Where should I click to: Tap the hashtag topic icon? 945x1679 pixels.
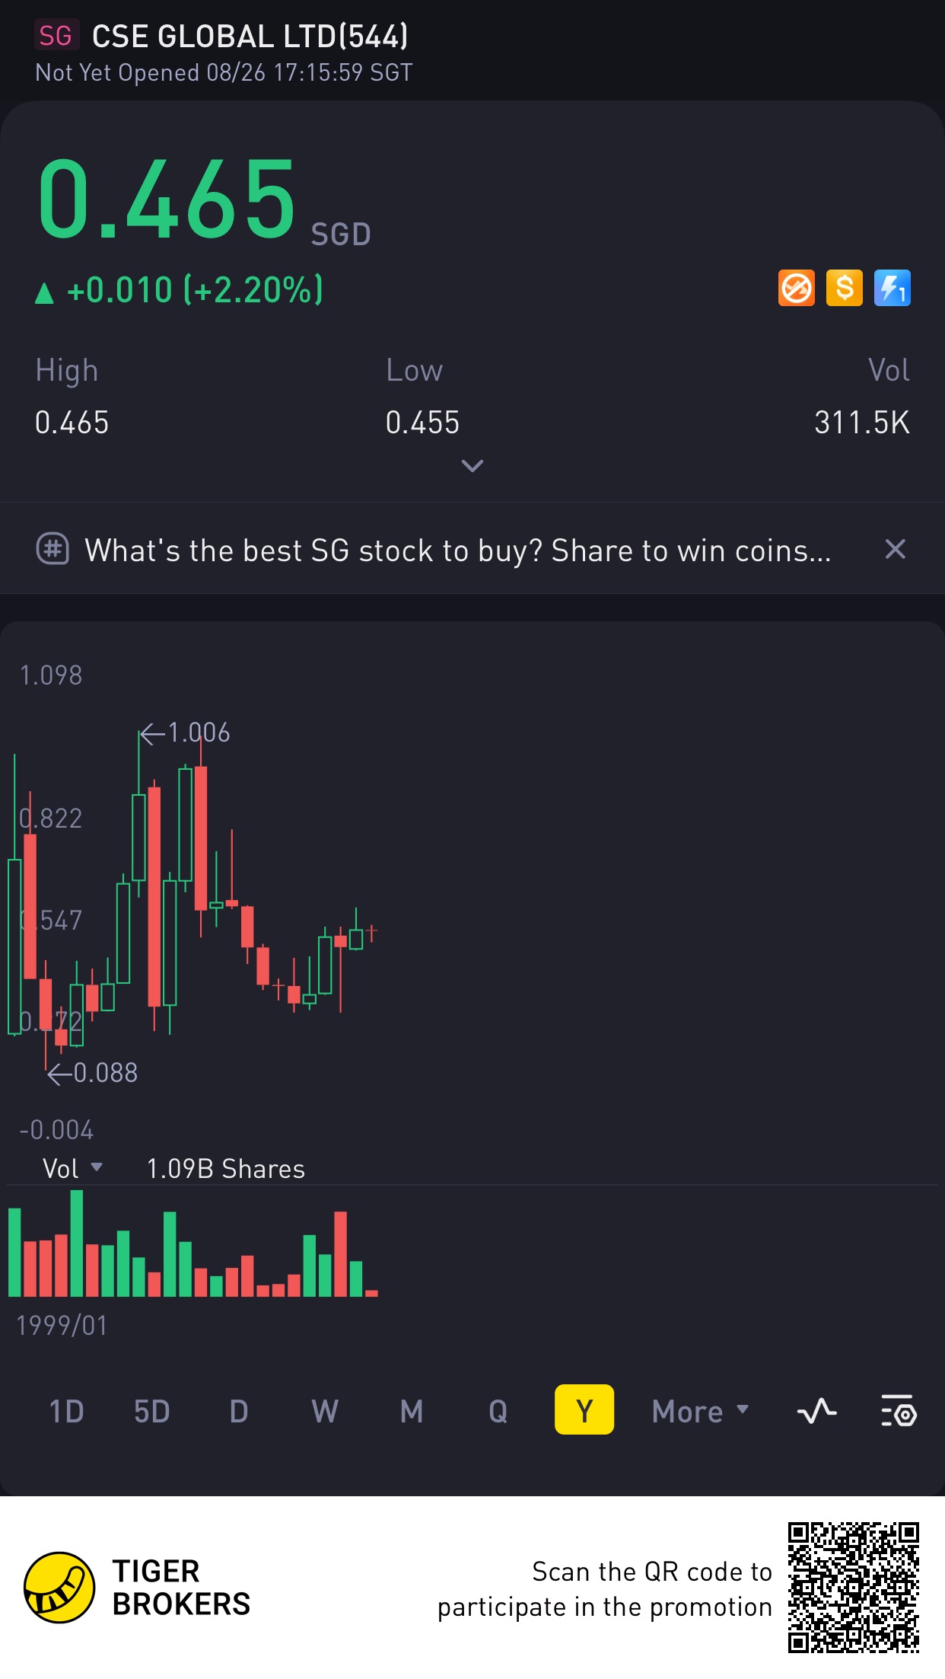[52, 549]
